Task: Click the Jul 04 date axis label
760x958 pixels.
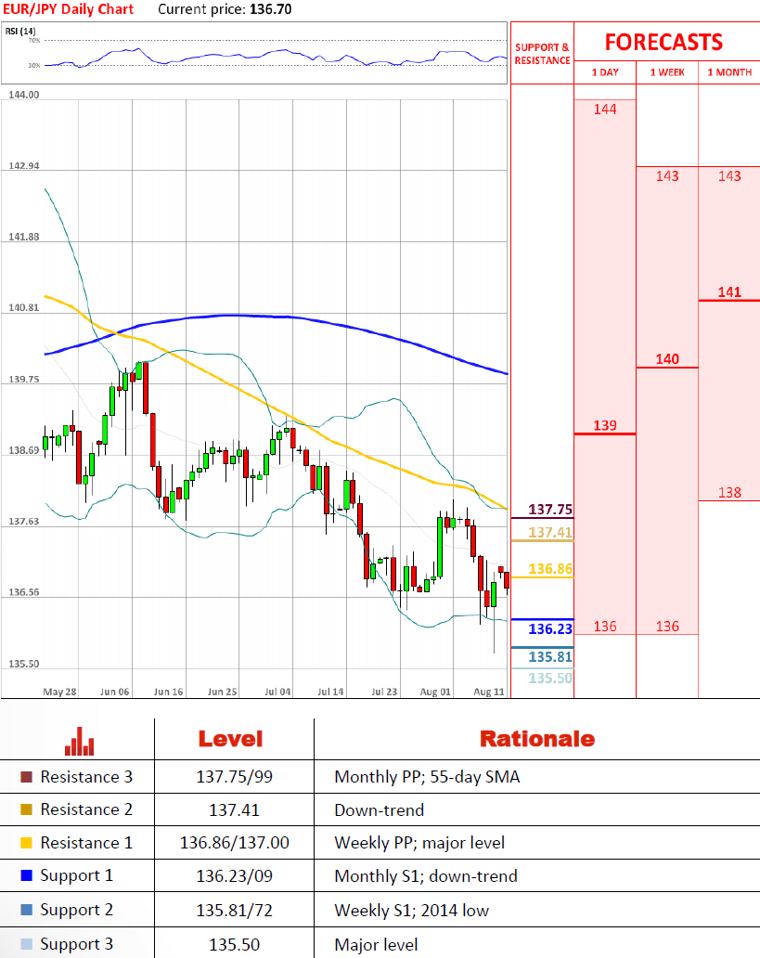Action: point(277,692)
